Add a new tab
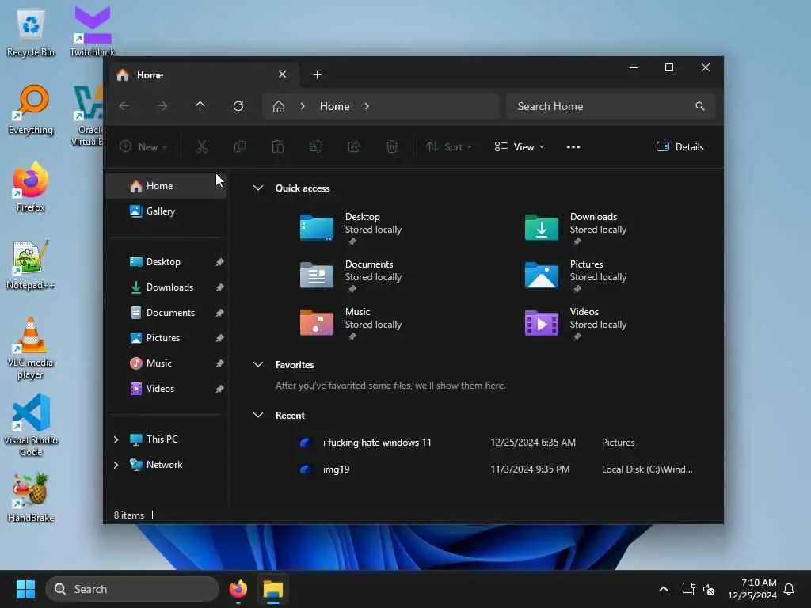 (x=318, y=75)
